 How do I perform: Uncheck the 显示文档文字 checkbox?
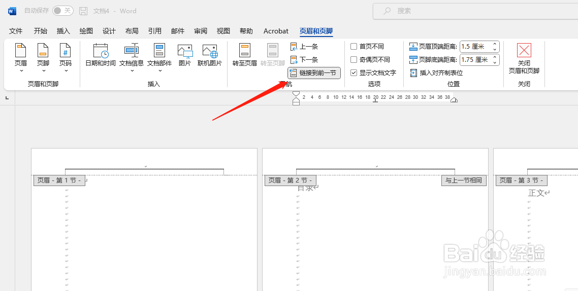tap(354, 73)
